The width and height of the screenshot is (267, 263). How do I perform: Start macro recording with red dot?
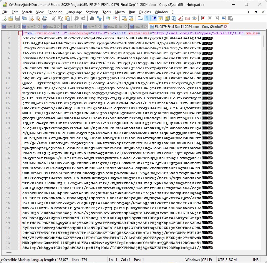pyautogui.click(x=203, y=18)
